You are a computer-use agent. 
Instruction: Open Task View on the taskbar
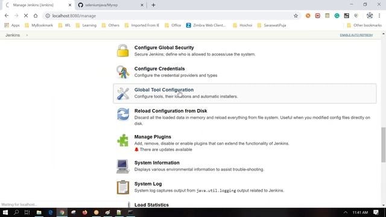point(27,212)
